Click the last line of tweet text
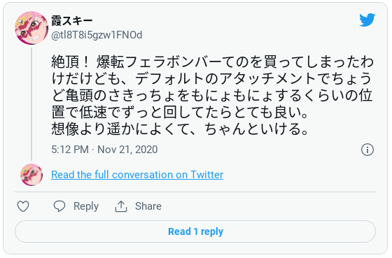392x258 pixels. [x=179, y=129]
